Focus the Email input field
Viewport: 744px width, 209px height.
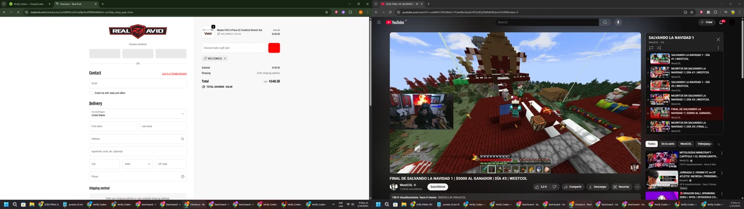click(138, 83)
